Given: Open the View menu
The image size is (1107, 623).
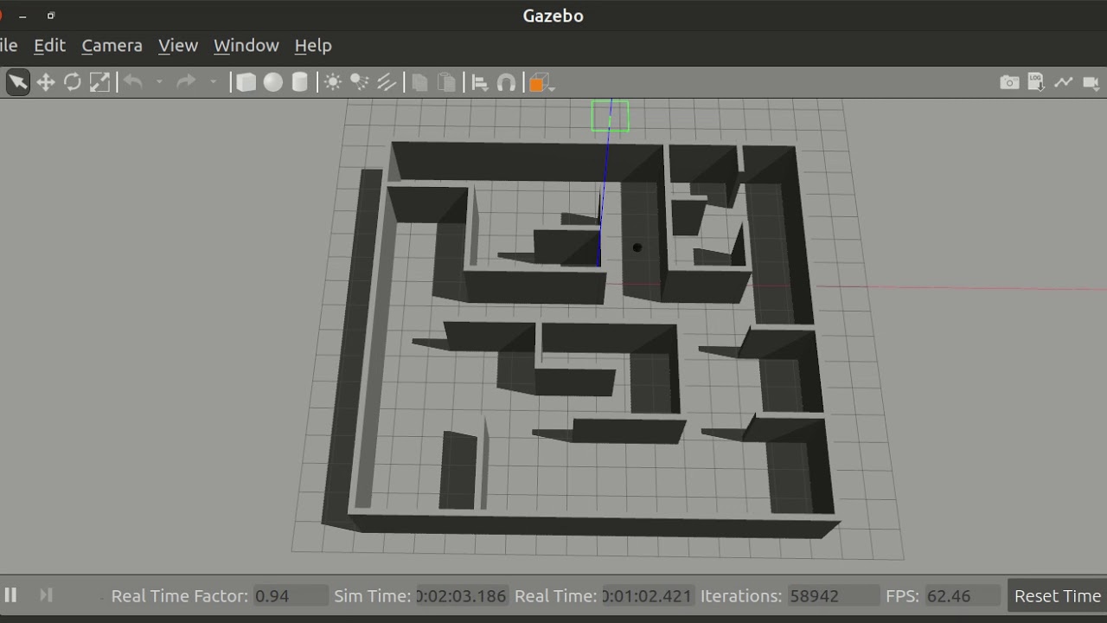Looking at the screenshot, I should tap(178, 45).
